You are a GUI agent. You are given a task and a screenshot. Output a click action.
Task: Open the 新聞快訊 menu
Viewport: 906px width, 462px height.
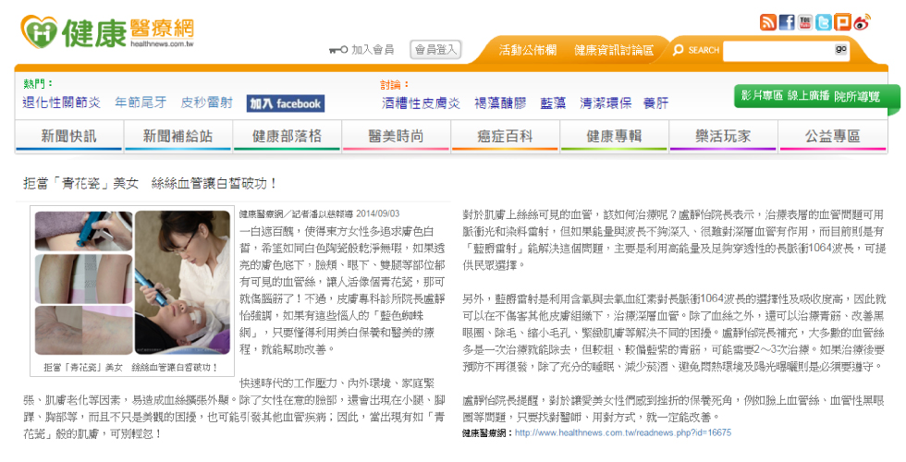click(68, 137)
